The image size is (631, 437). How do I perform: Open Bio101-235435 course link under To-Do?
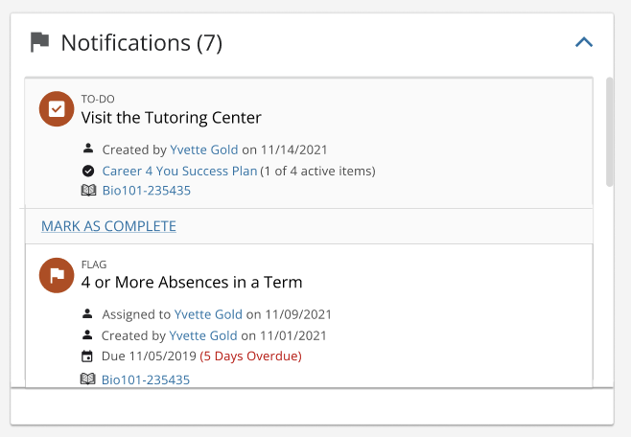(x=147, y=191)
